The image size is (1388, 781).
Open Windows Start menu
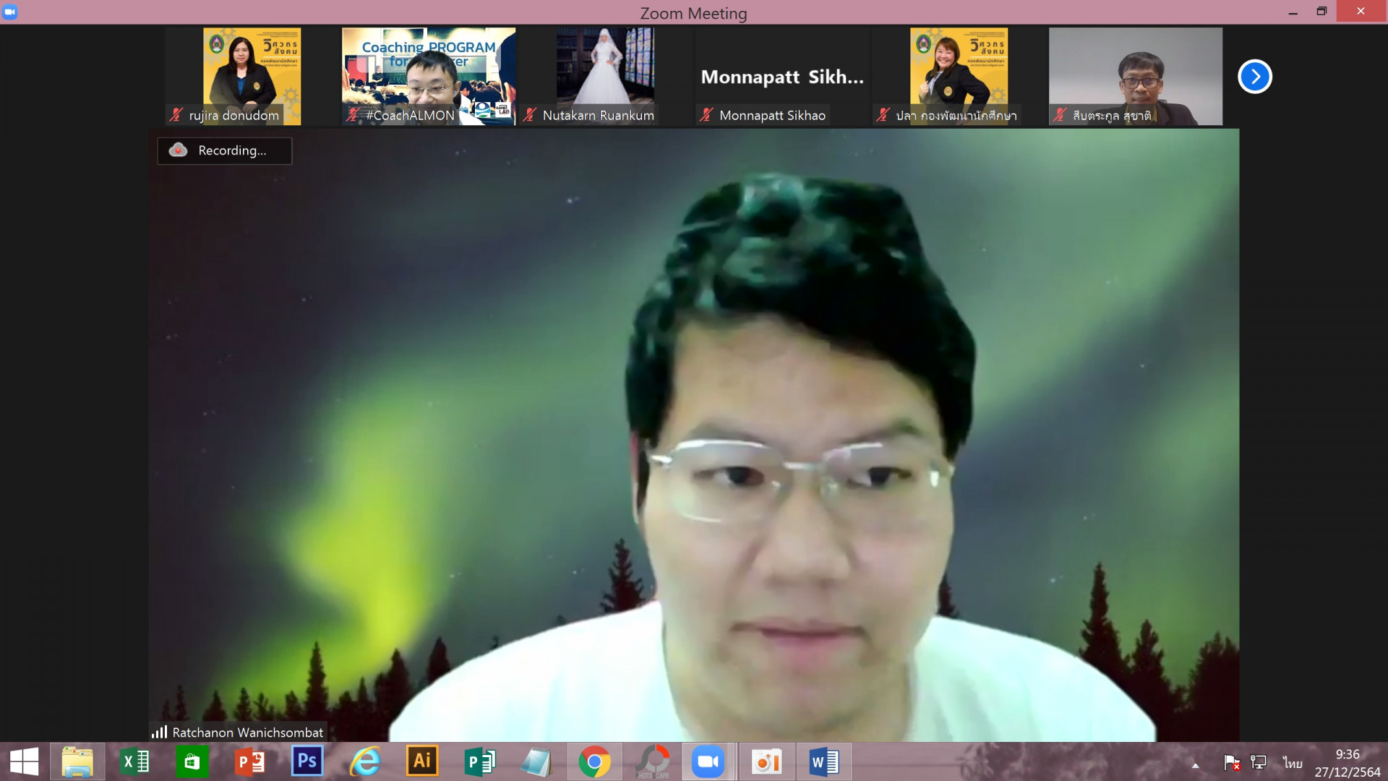(24, 761)
